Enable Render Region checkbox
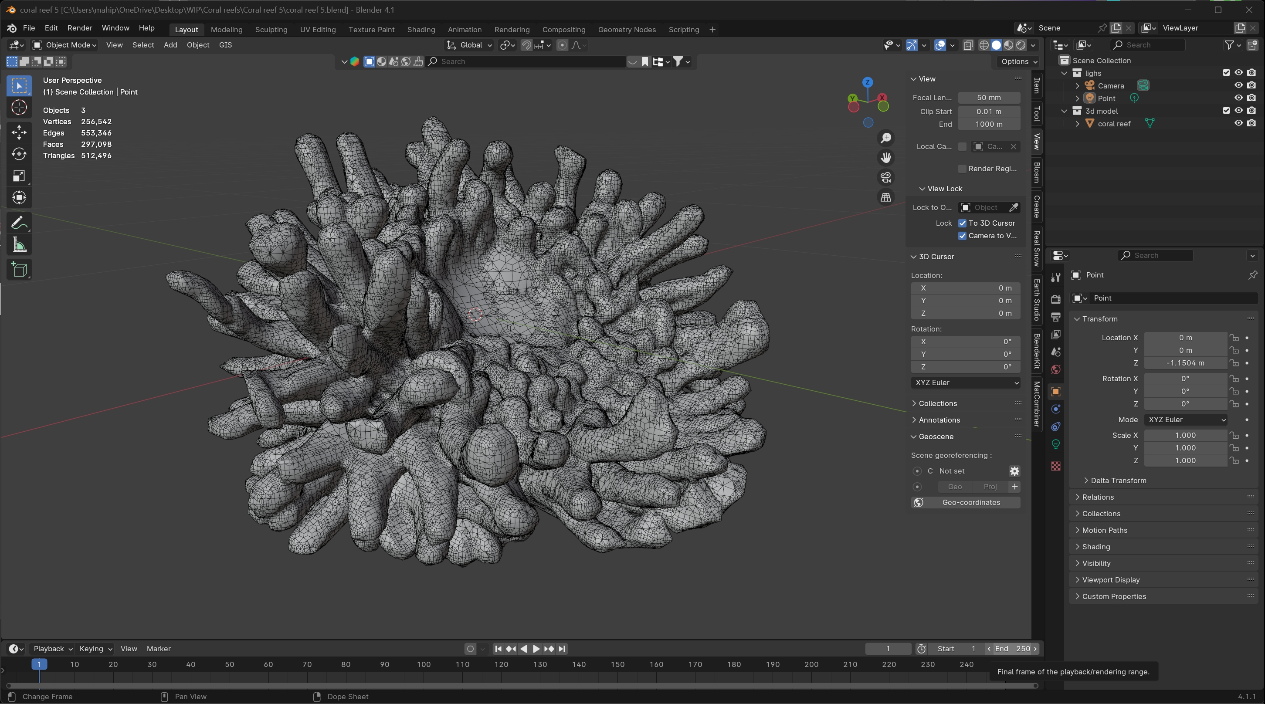The height and width of the screenshot is (704, 1265). click(x=963, y=169)
